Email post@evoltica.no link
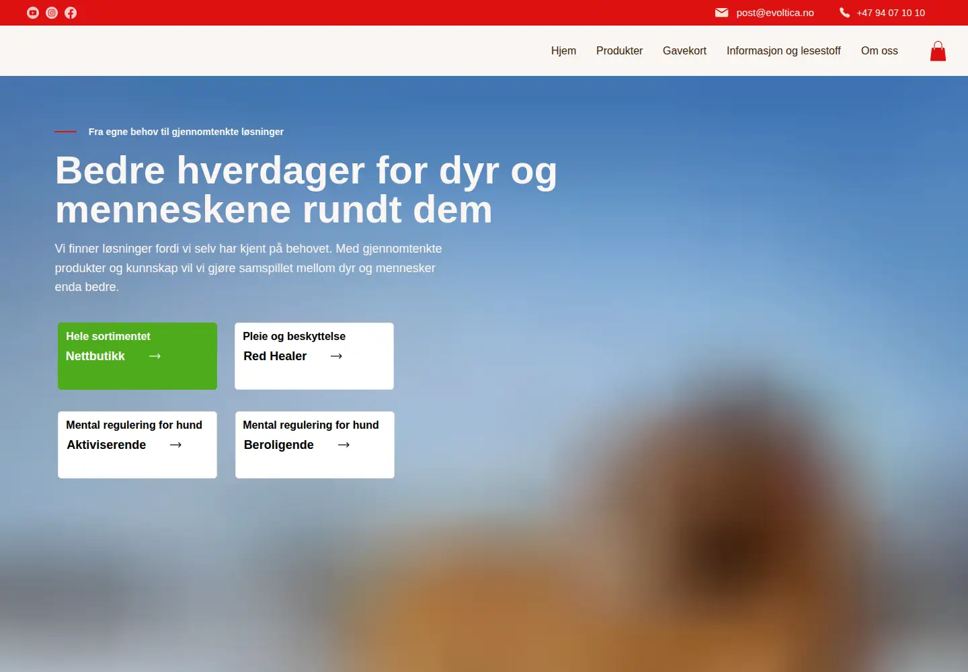 775,13
